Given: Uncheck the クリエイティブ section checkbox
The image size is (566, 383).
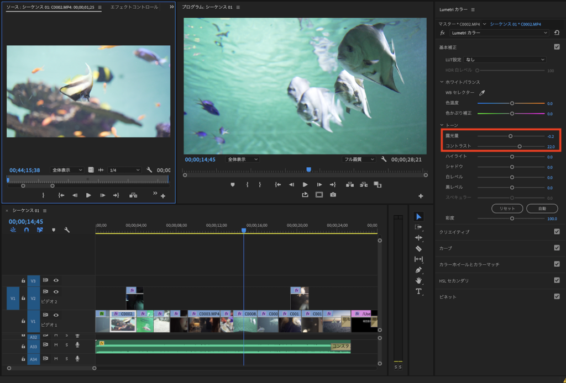Looking at the screenshot, I should point(557,232).
